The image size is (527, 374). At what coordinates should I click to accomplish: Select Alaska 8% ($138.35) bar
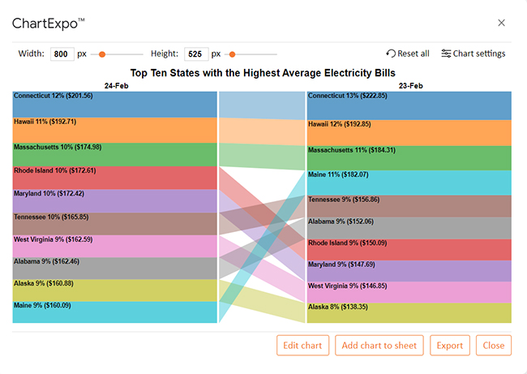(409, 313)
